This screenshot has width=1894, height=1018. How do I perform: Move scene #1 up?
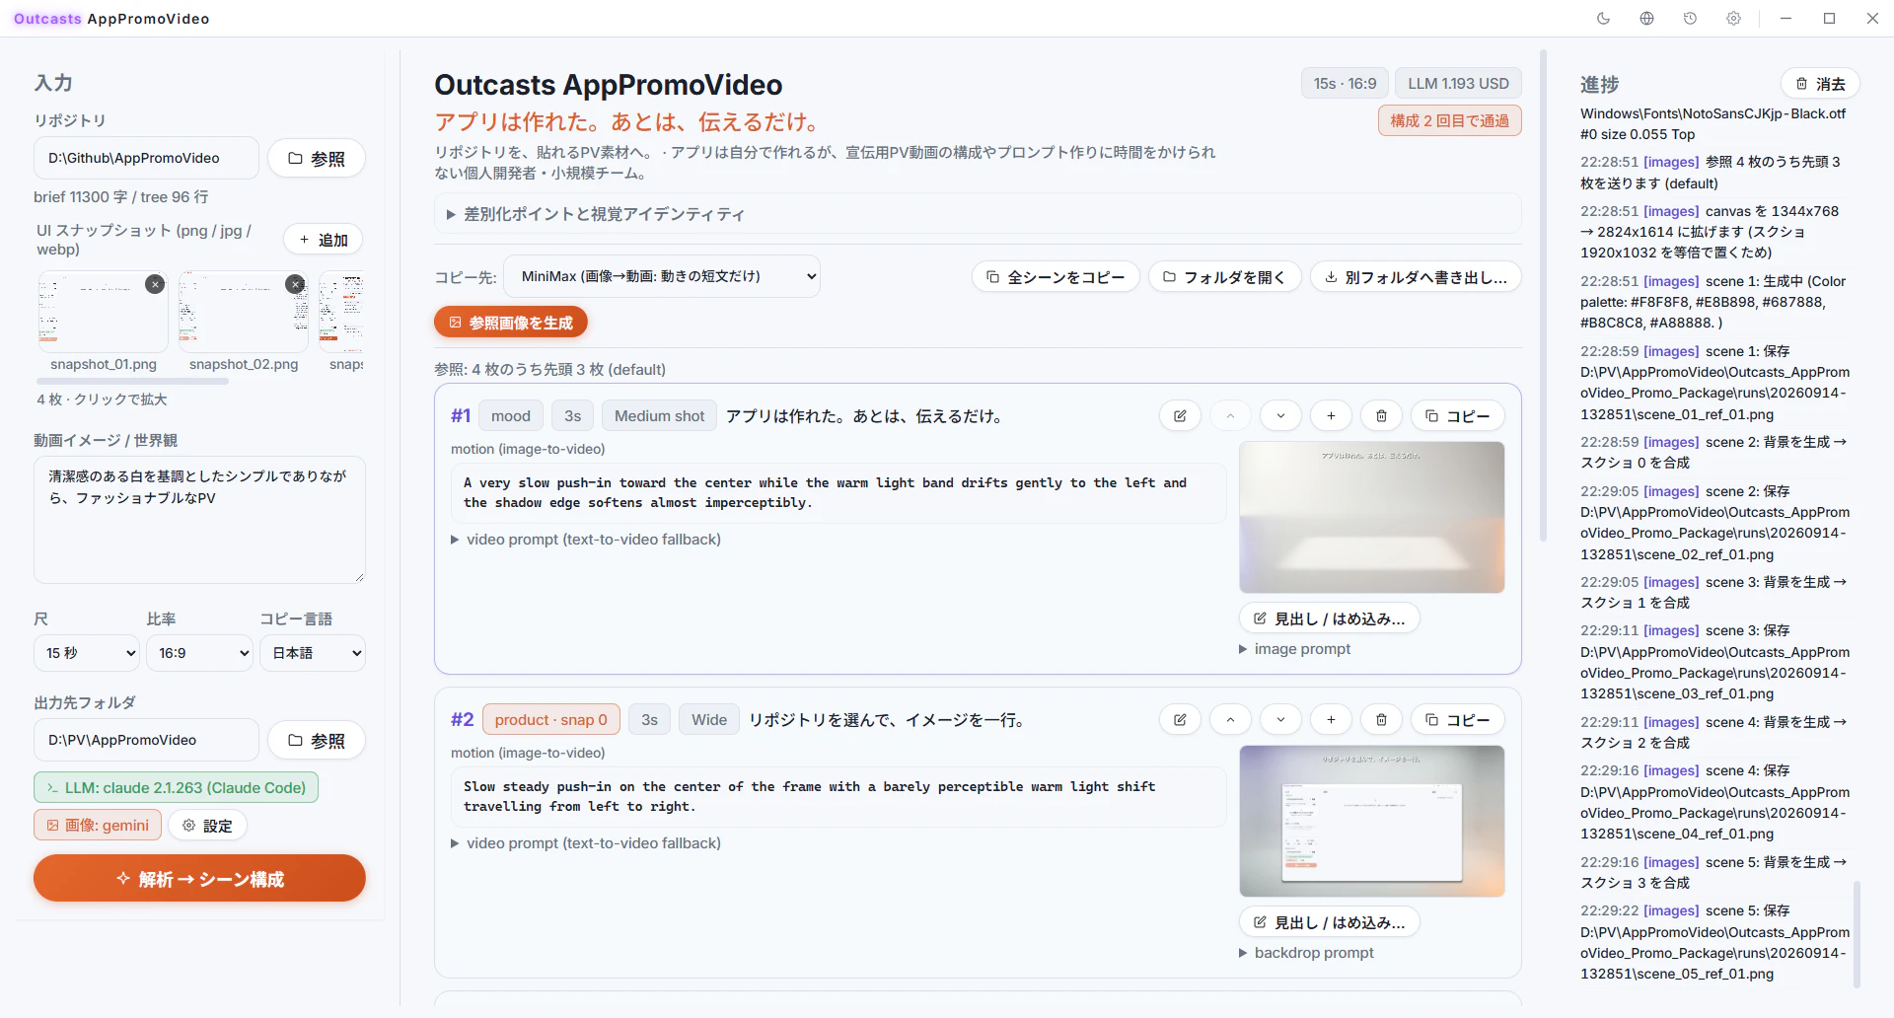1230,416
